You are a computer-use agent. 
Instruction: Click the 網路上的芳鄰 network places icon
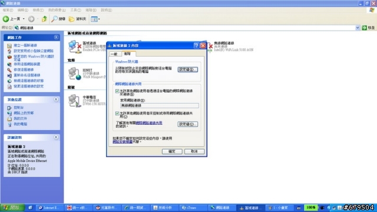(9, 113)
